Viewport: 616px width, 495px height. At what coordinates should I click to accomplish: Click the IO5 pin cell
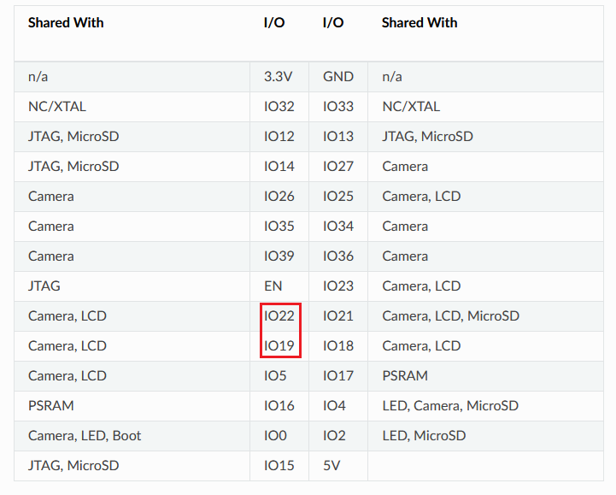[x=275, y=376]
